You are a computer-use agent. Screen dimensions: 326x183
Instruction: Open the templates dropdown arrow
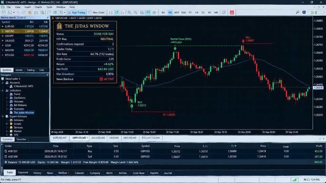point(65,13)
